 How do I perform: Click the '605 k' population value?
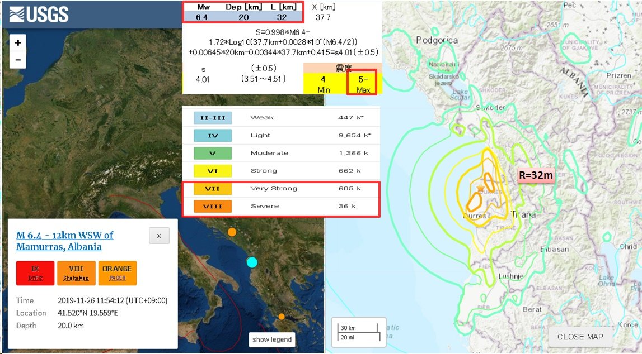pyautogui.click(x=349, y=188)
